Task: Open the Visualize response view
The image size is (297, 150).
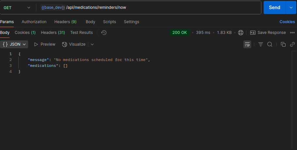Action: (74, 44)
